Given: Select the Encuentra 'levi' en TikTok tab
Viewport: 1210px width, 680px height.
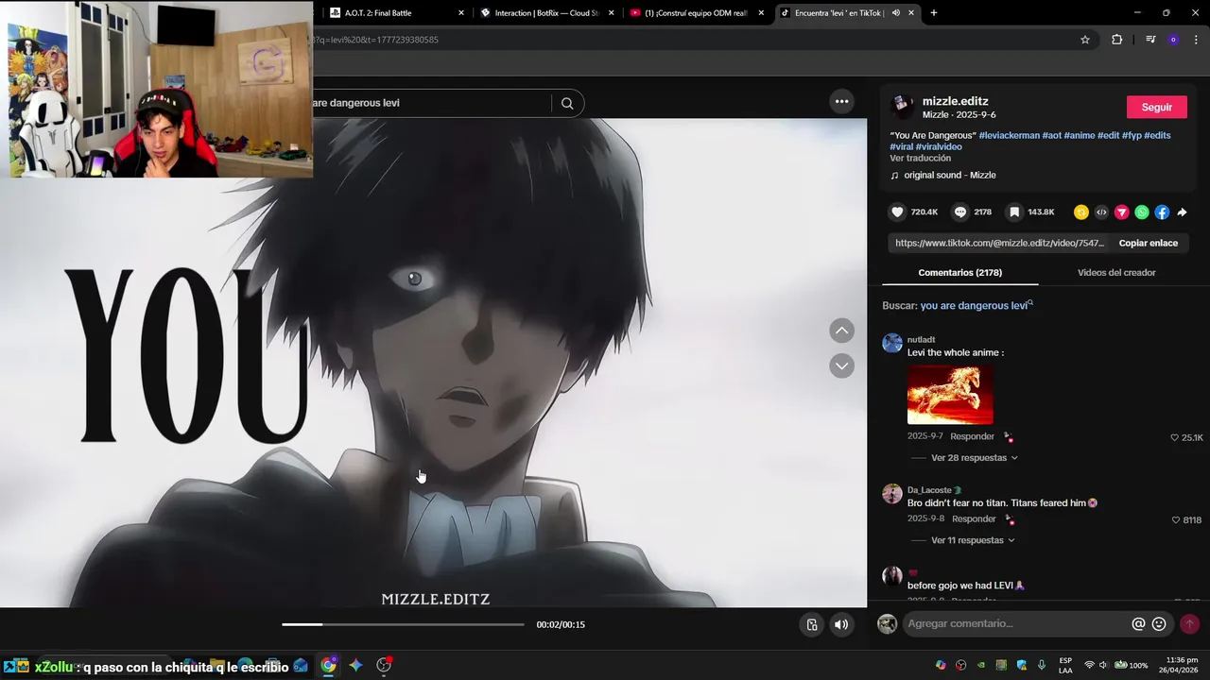Looking at the screenshot, I should [847, 13].
